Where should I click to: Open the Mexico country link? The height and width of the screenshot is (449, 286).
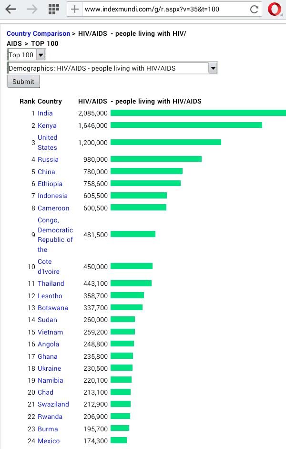click(49, 441)
